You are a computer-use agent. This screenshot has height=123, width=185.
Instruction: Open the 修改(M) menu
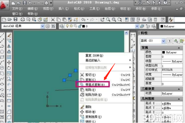coord(141,9)
